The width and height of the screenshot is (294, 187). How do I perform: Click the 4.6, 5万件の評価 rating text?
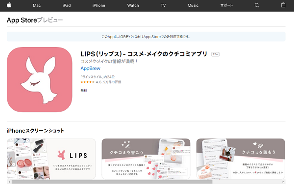[108, 82]
